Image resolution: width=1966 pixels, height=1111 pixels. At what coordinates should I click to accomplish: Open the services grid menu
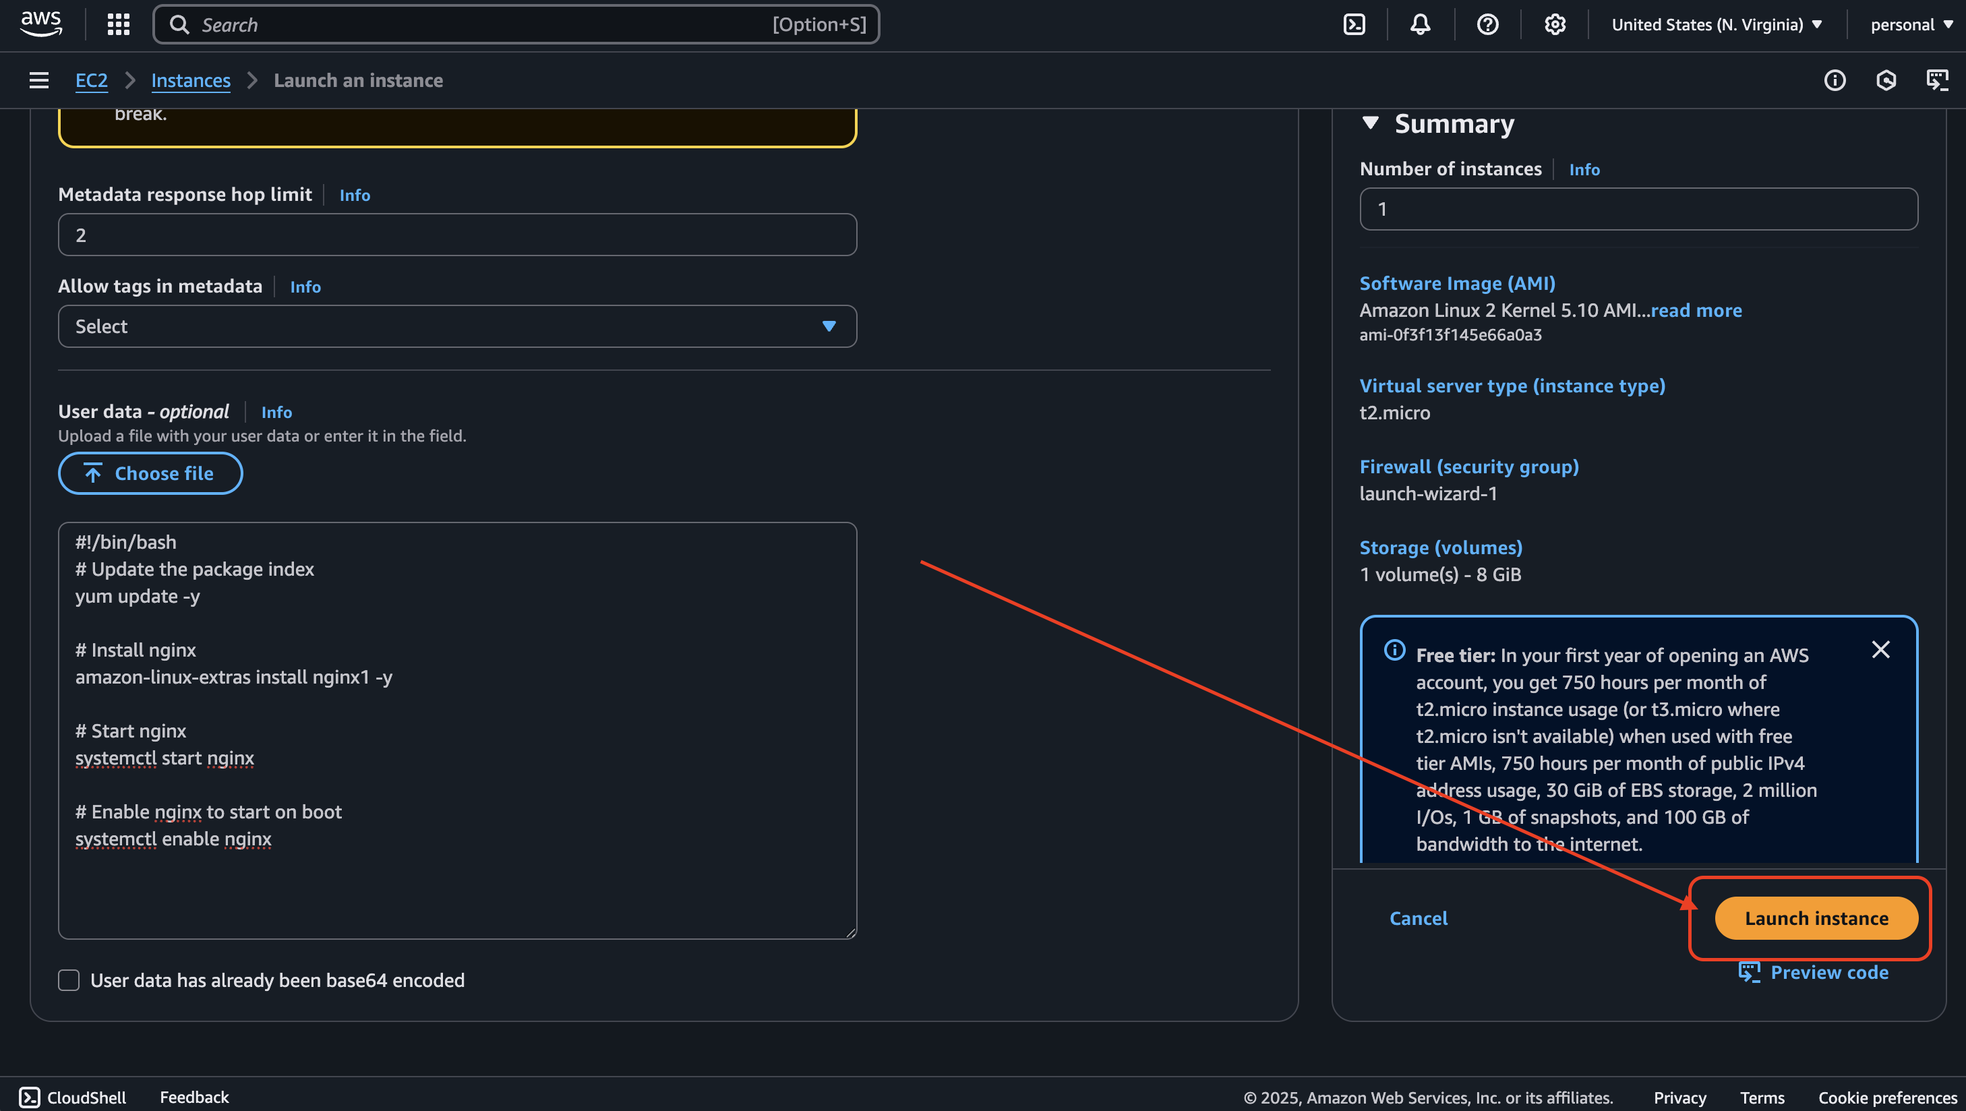pos(118,24)
